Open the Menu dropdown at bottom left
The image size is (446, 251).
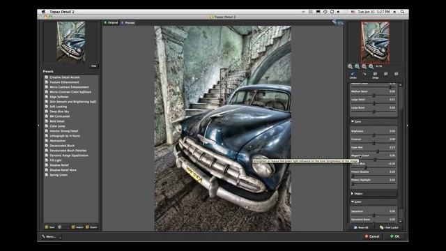click(51, 236)
